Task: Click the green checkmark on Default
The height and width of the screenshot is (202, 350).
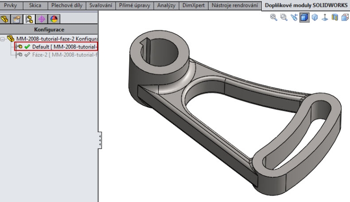Action: (x=27, y=47)
